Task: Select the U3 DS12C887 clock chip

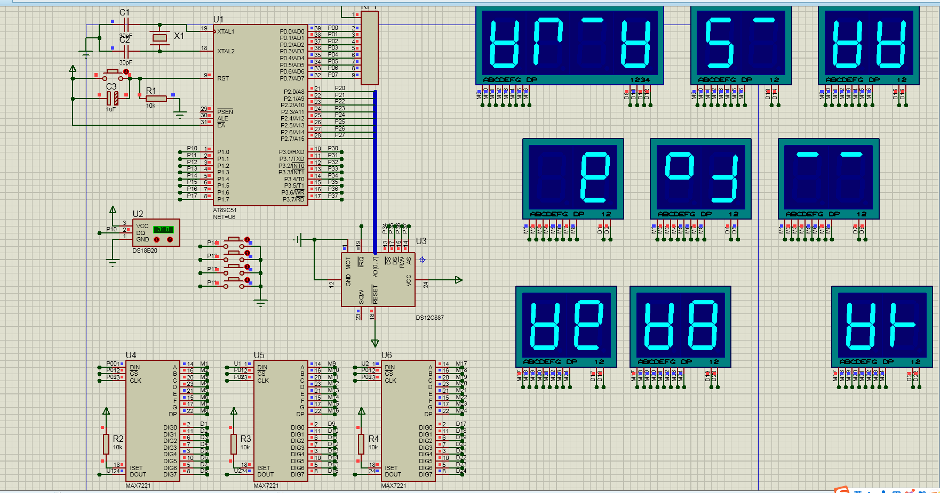Action: click(x=378, y=279)
